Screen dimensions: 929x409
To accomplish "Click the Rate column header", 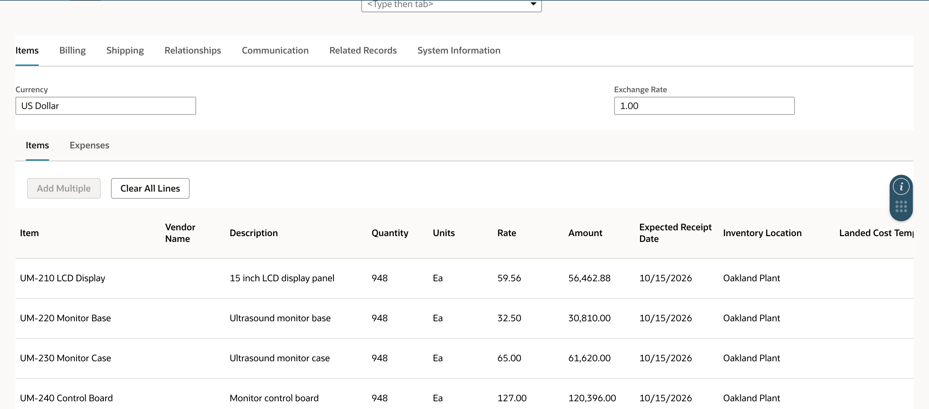I will tap(507, 233).
